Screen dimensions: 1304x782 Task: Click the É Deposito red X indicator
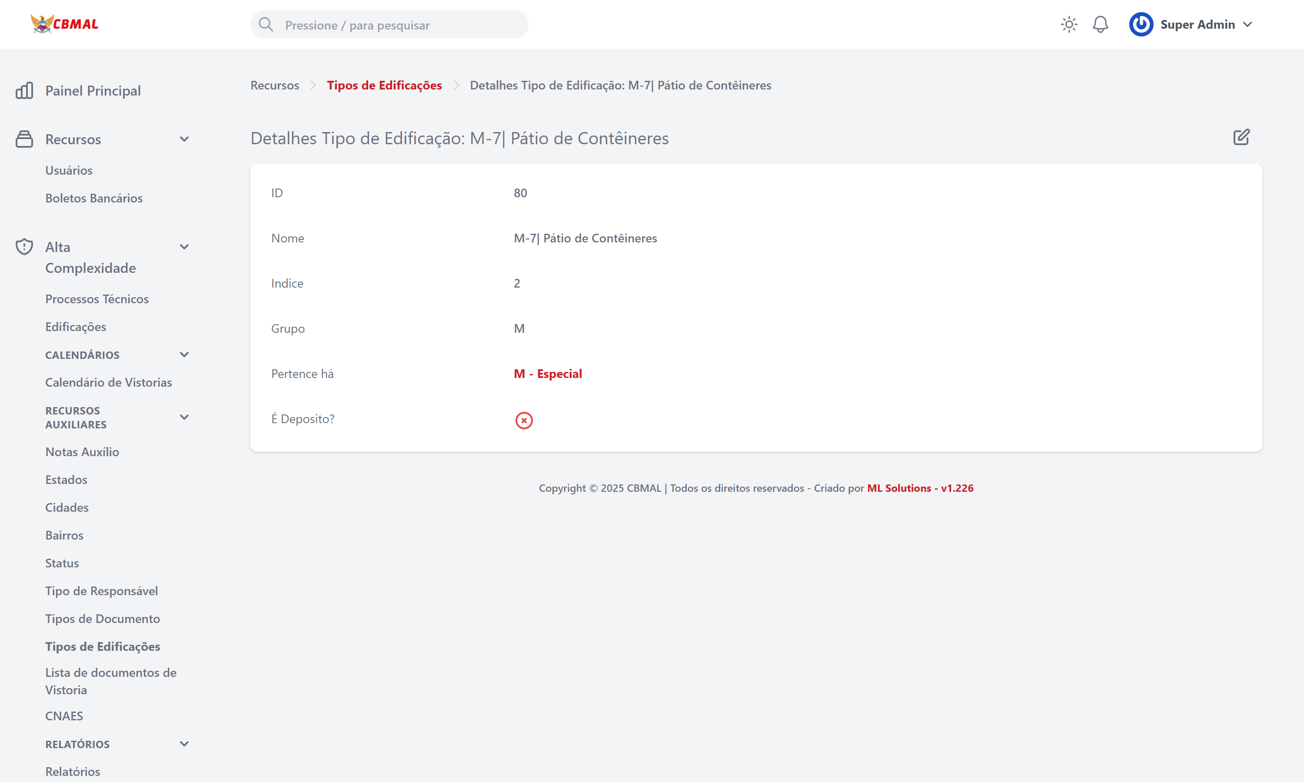point(523,421)
